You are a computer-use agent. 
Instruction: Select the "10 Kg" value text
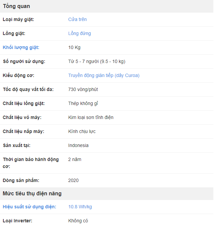(74, 47)
